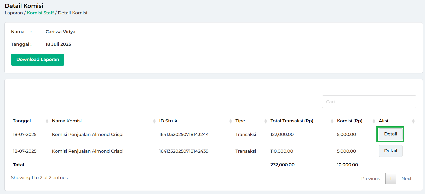Click the 232,000.00 total amount
425x194 pixels.
[x=282, y=165]
